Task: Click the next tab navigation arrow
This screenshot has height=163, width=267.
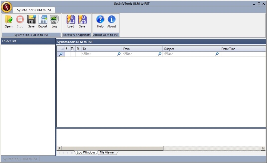Action: pyautogui.click(x=68, y=153)
